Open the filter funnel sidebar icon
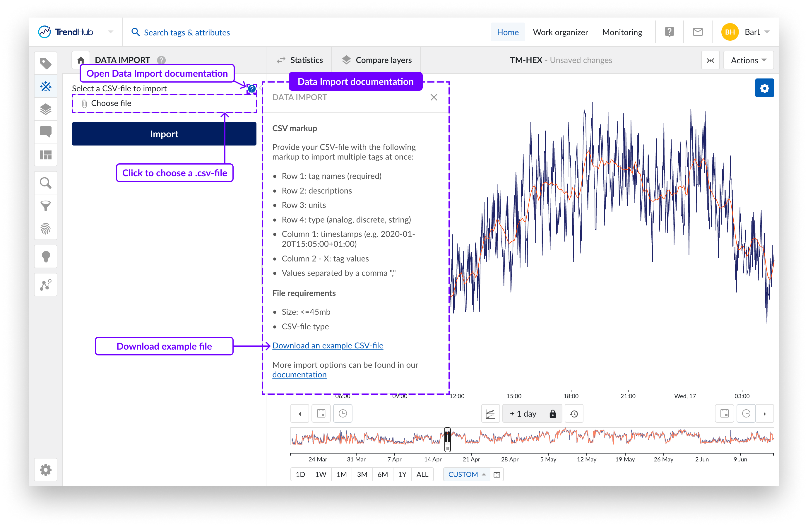808x527 pixels. coord(45,206)
